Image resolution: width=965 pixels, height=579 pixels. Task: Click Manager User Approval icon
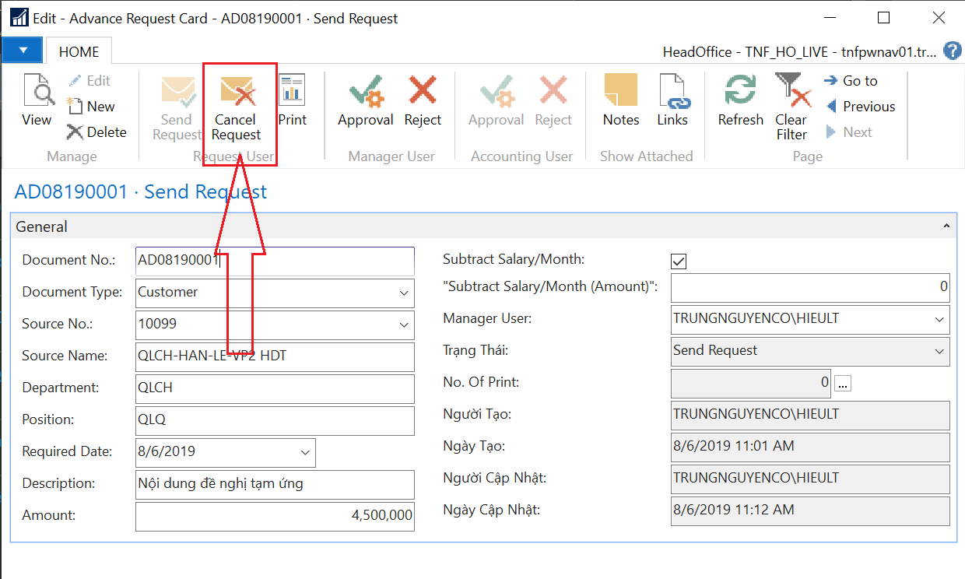point(366,90)
